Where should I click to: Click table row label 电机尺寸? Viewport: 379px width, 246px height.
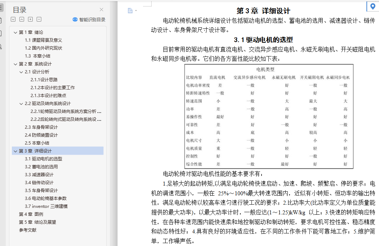194,141
